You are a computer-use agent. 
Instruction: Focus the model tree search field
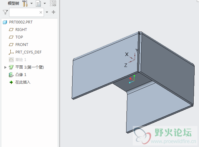tap(27, 12)
